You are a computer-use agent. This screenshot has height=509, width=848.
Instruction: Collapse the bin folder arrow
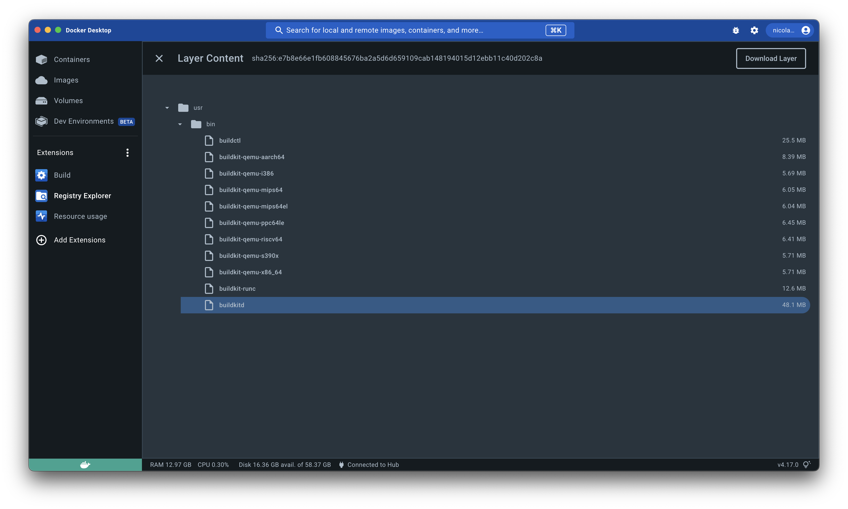(x=180, y=124)
